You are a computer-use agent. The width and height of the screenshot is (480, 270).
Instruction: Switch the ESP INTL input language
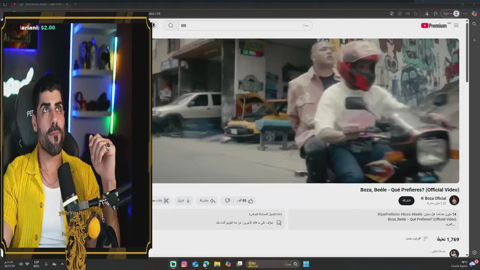(37, 264)
